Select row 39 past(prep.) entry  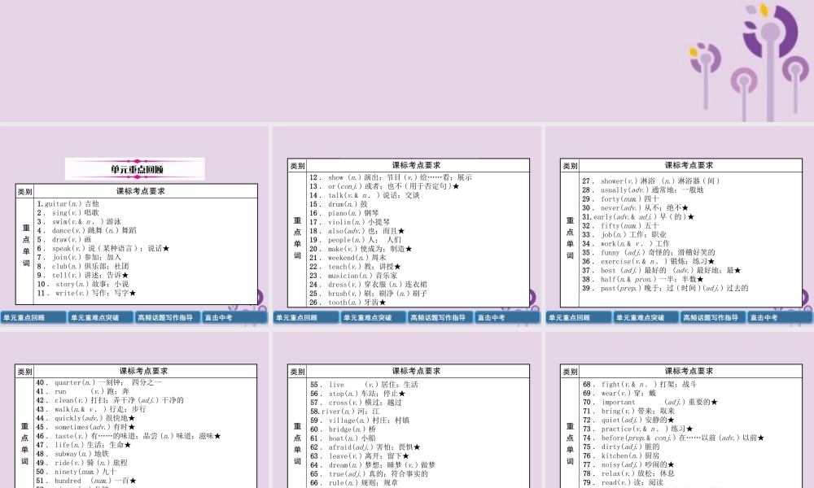click(665, 289)
